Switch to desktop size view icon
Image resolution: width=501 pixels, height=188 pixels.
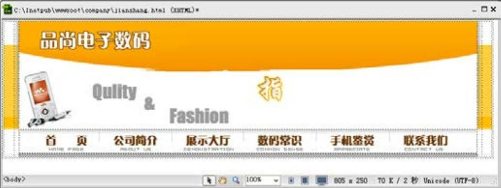322,181
